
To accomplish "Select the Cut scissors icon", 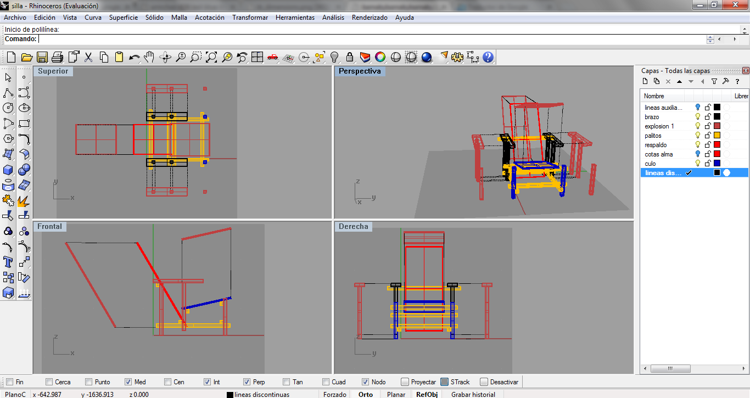I will tap(88, 57).
